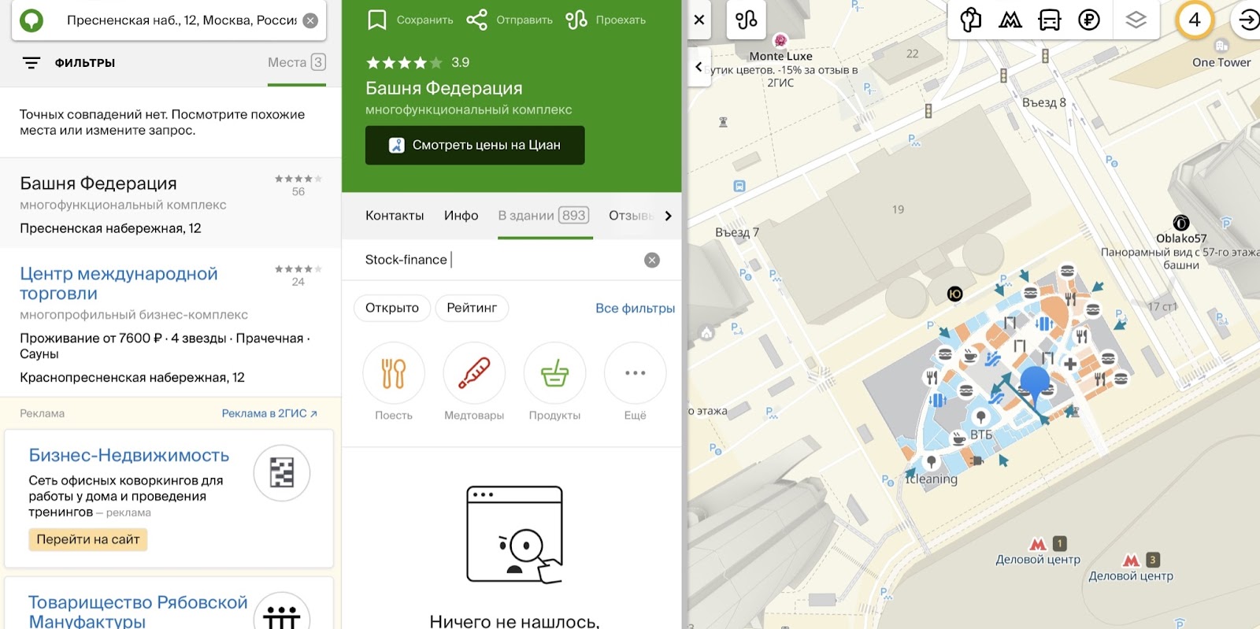Clear the address search field
The image size is (1260, 629).
(310, 20)
